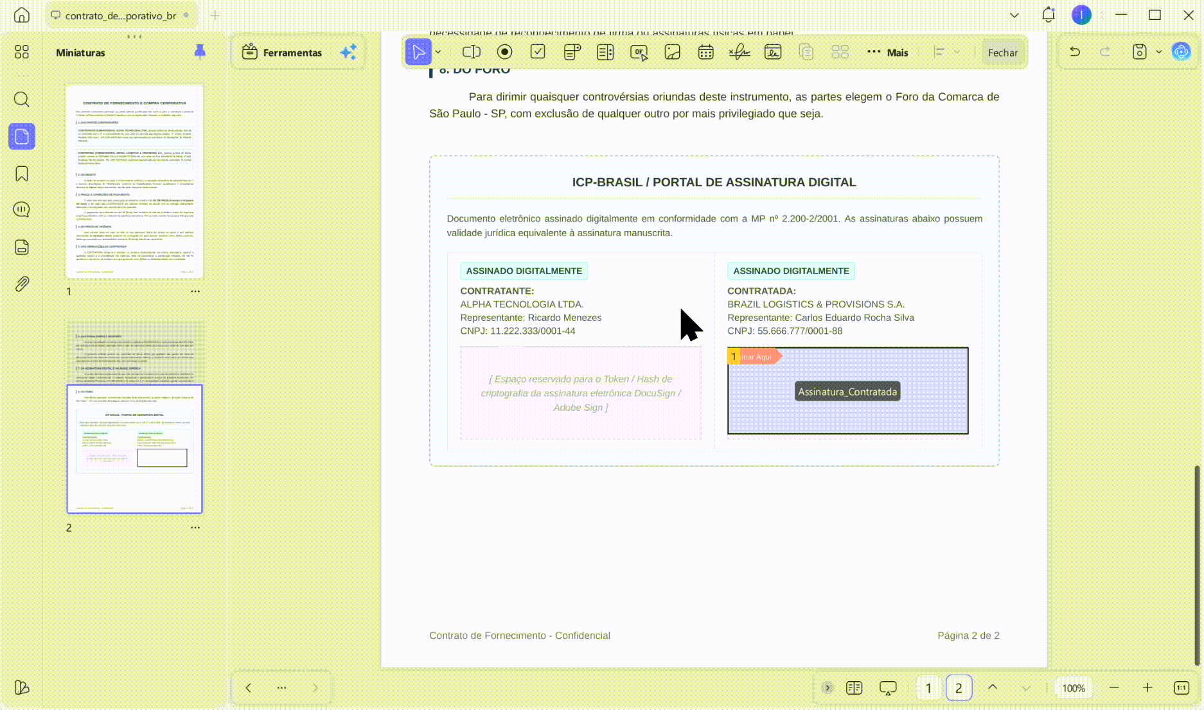Open options for page 2 thumbnail
The width and height of the screenshot is (1204, 710).
click(195, 528)
